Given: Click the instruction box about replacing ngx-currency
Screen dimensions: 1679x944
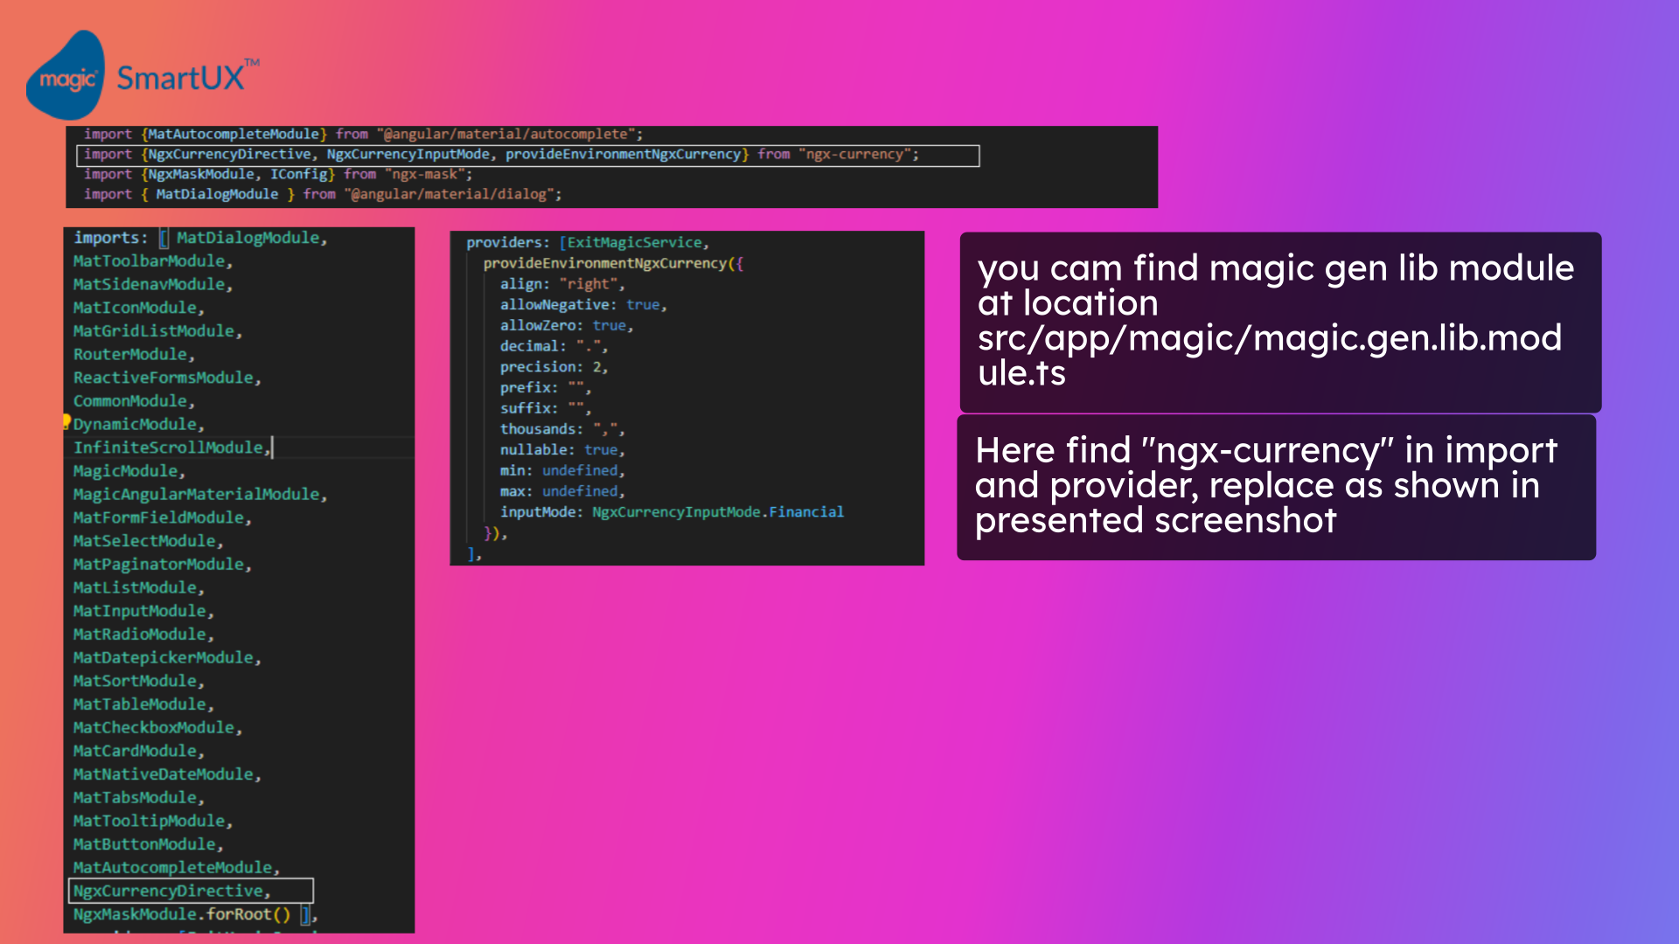Looking at the screenshot, I should [1275, 486].
